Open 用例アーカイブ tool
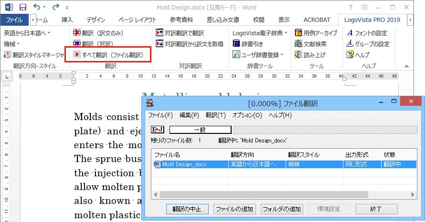 click(316, 33)
